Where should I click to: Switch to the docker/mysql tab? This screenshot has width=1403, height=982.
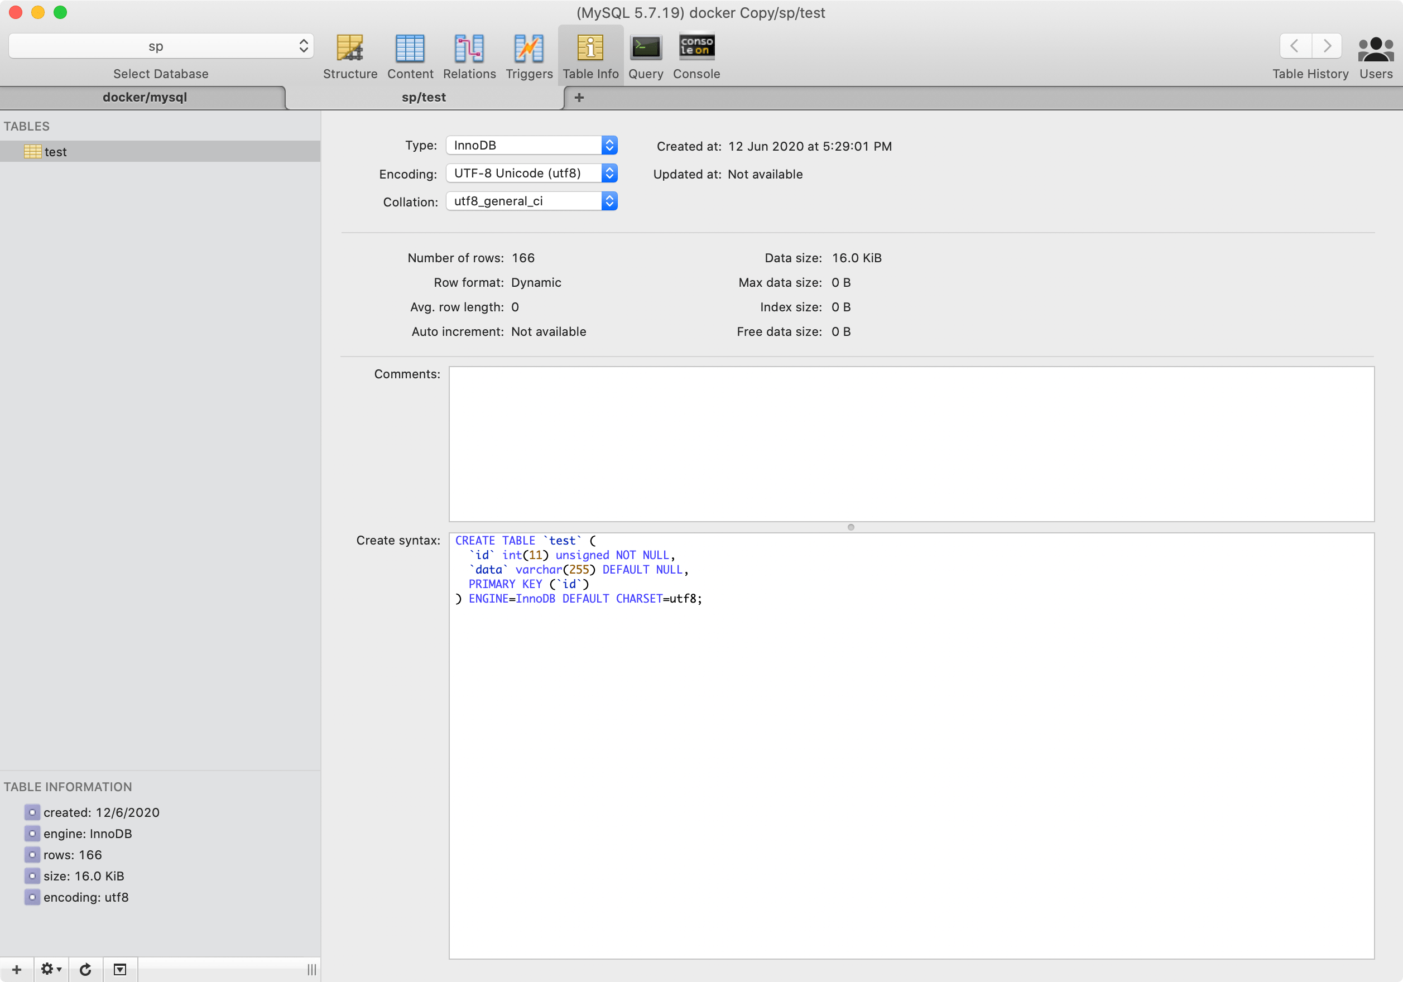pos(144,97)
